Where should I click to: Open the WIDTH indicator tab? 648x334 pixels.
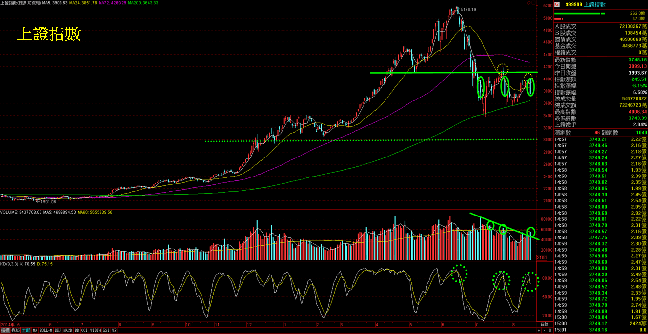point(95,330)
